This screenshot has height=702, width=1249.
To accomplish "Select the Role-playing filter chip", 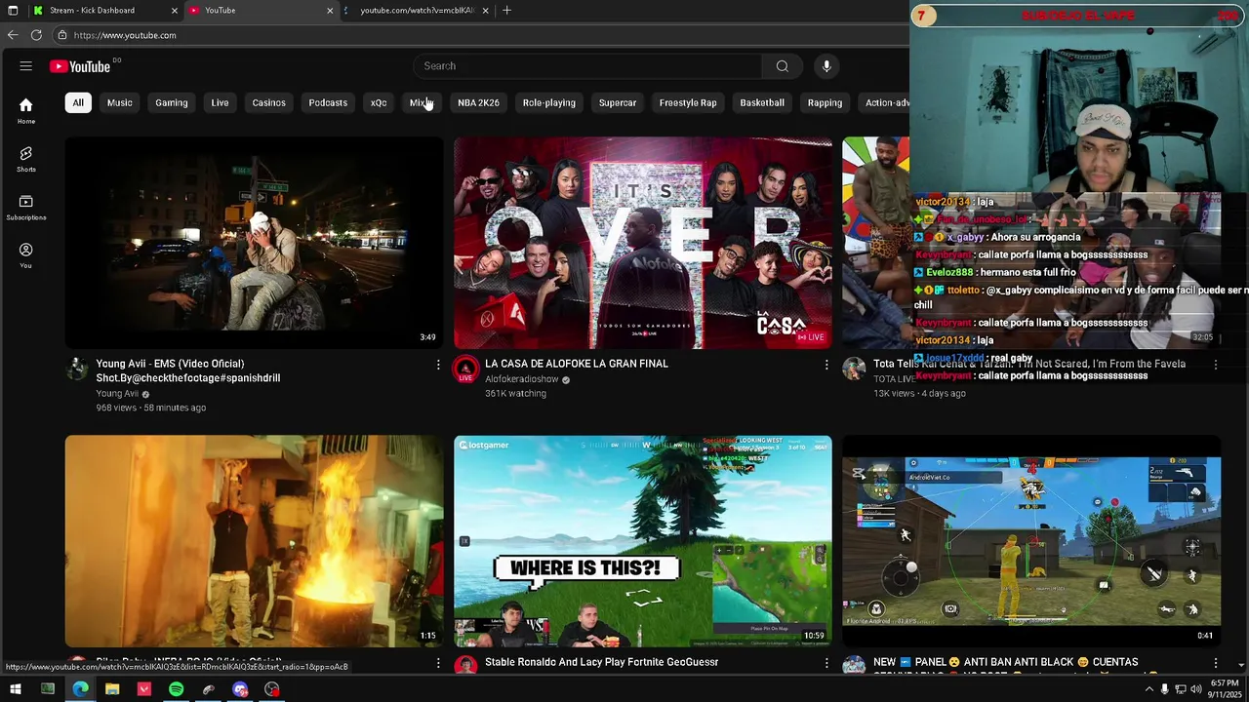I will tap(549, 102).
